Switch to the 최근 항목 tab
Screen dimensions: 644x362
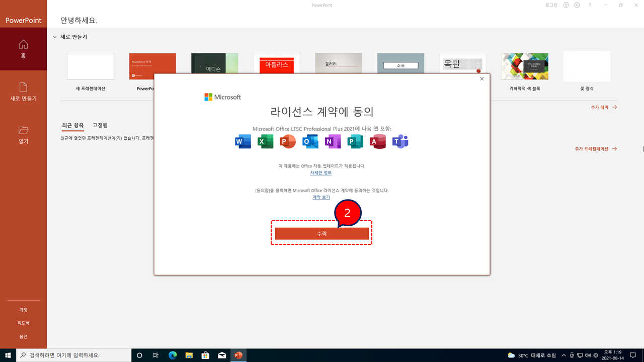pos(73,125)
